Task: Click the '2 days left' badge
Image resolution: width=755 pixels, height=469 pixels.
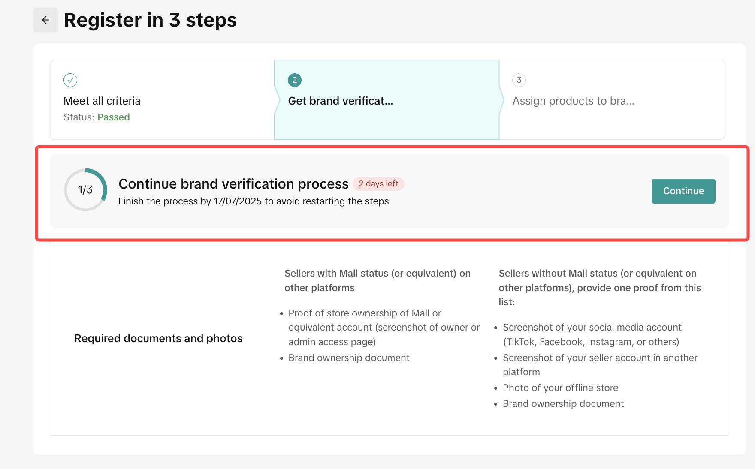Action: tap(378, 184)
